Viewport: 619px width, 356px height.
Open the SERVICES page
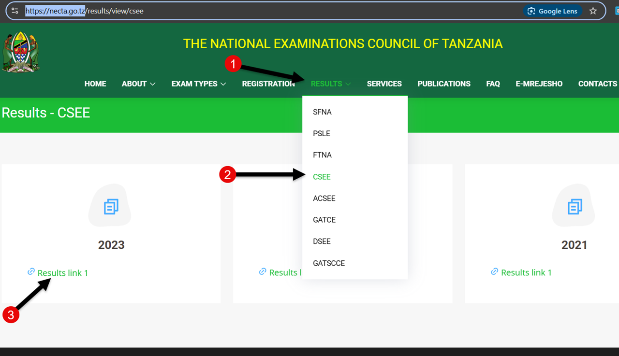point(384,84)
